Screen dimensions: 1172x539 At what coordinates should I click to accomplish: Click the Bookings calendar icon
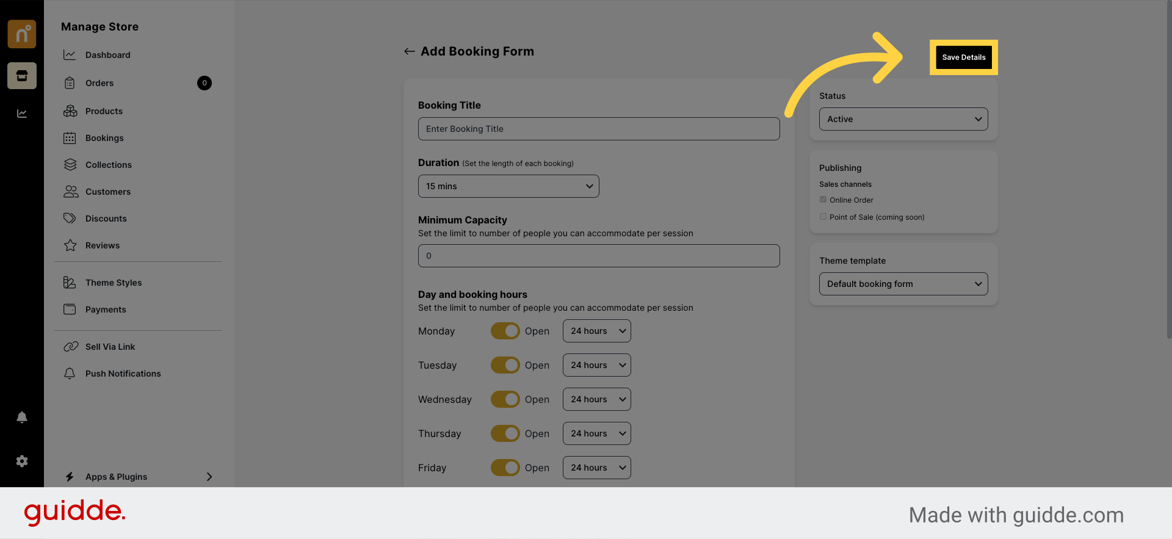[70, 138]
